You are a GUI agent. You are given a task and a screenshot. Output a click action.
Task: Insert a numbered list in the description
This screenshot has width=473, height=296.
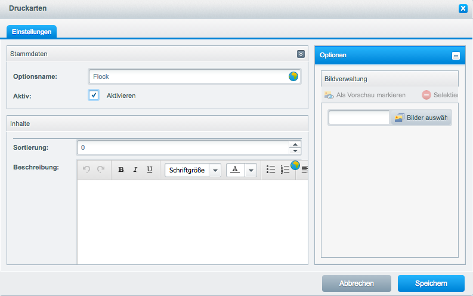pyautogui.click(x=285, y=170)
